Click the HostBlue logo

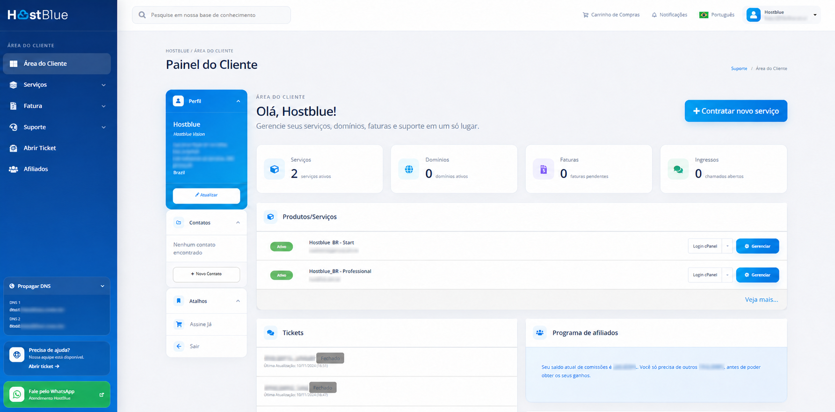pyautogui.click(x=38, y=15)
